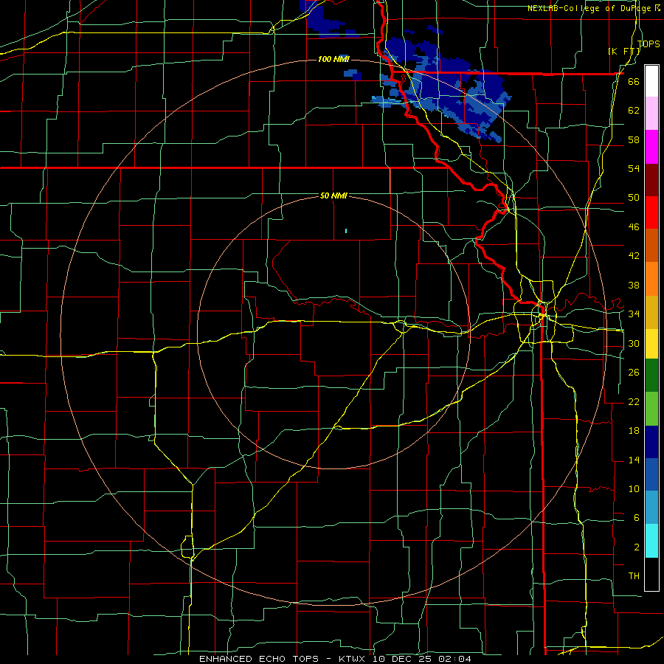Image resolution: width=664 pixels, height=664 pixels.
Task: Pick the light blue legend swatch
Action: point(651,508)
